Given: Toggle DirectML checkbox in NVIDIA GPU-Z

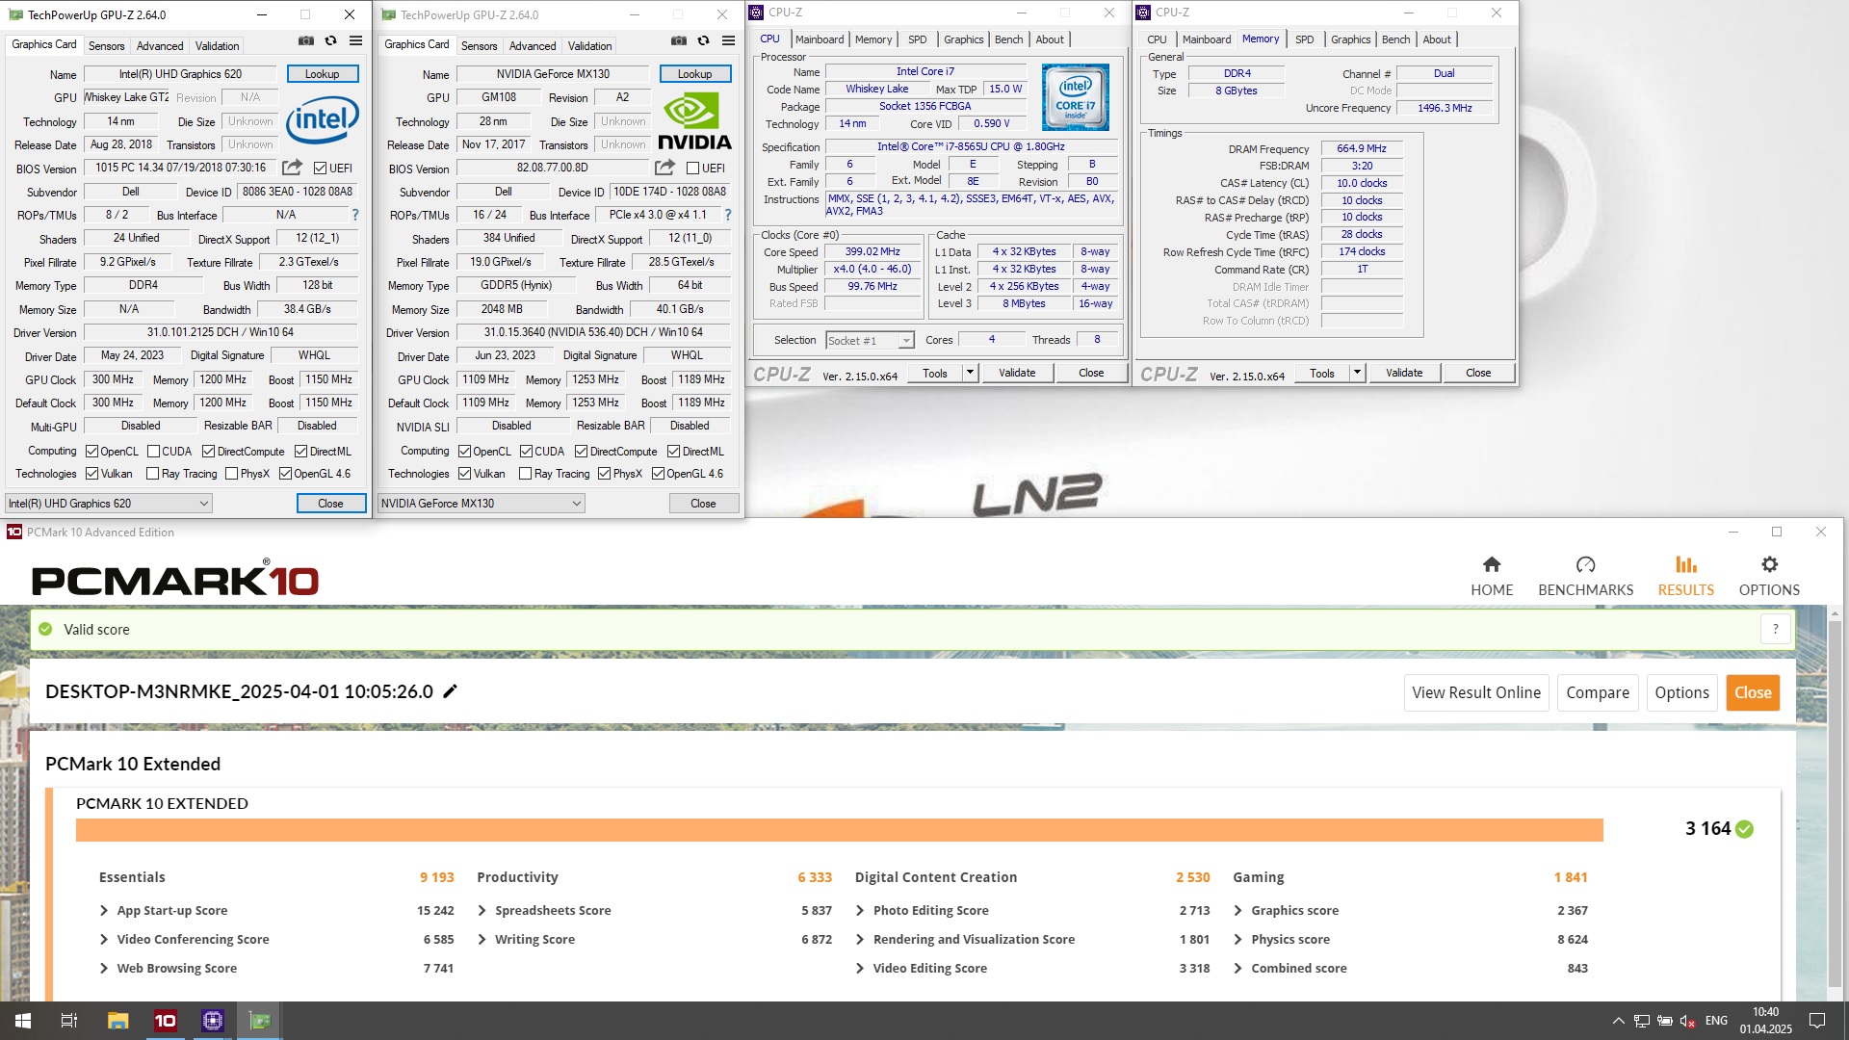Looking at the screenshot, I should point(673,451).
